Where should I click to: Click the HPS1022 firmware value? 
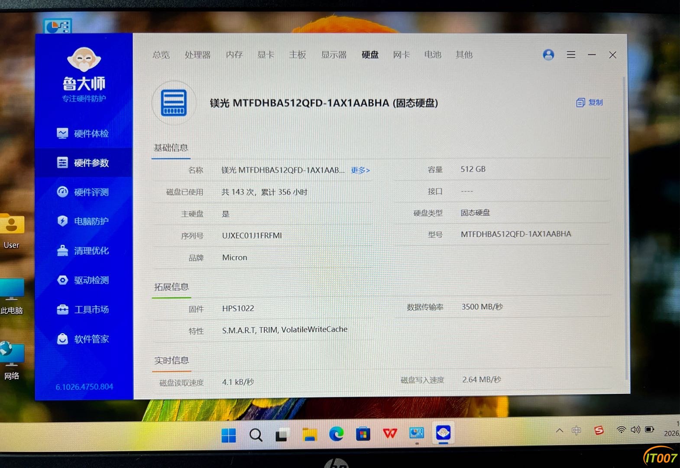[238, 309]
